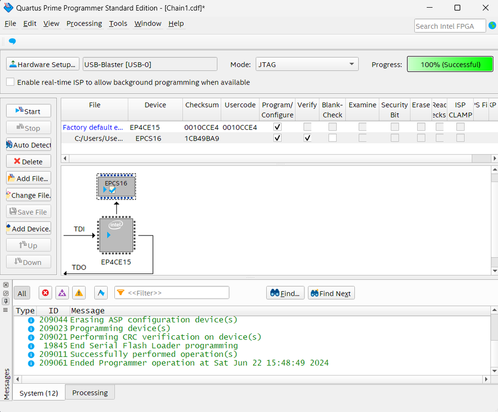The width and height of the screenshot is (498, 412).
Task: Click the feedback speech-bubble icon in toolbar
Action: click(12, 41)
